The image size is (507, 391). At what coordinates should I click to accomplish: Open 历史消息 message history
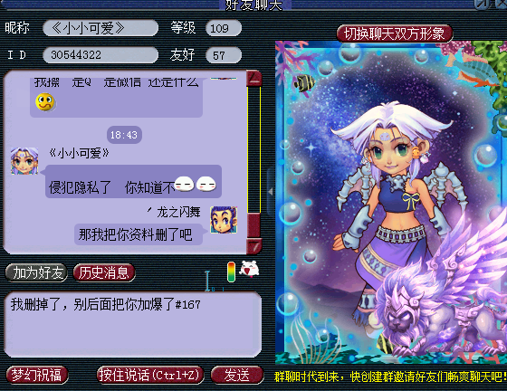(104, 272)
